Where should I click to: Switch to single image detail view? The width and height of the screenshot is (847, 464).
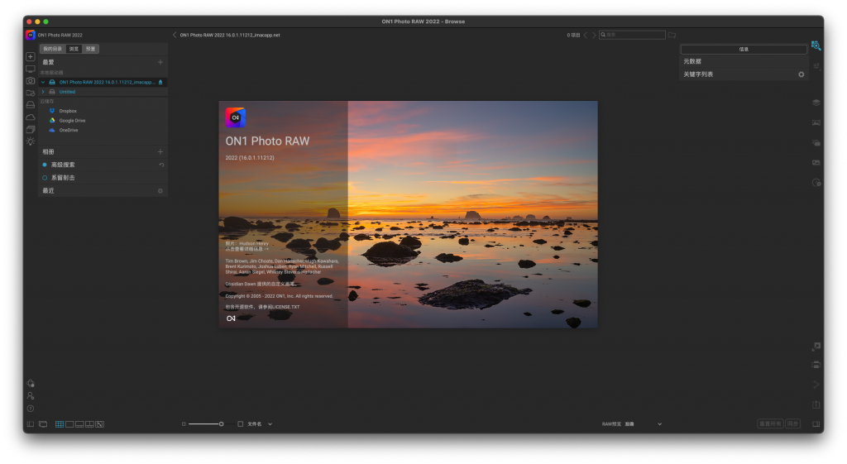(69, 424)
